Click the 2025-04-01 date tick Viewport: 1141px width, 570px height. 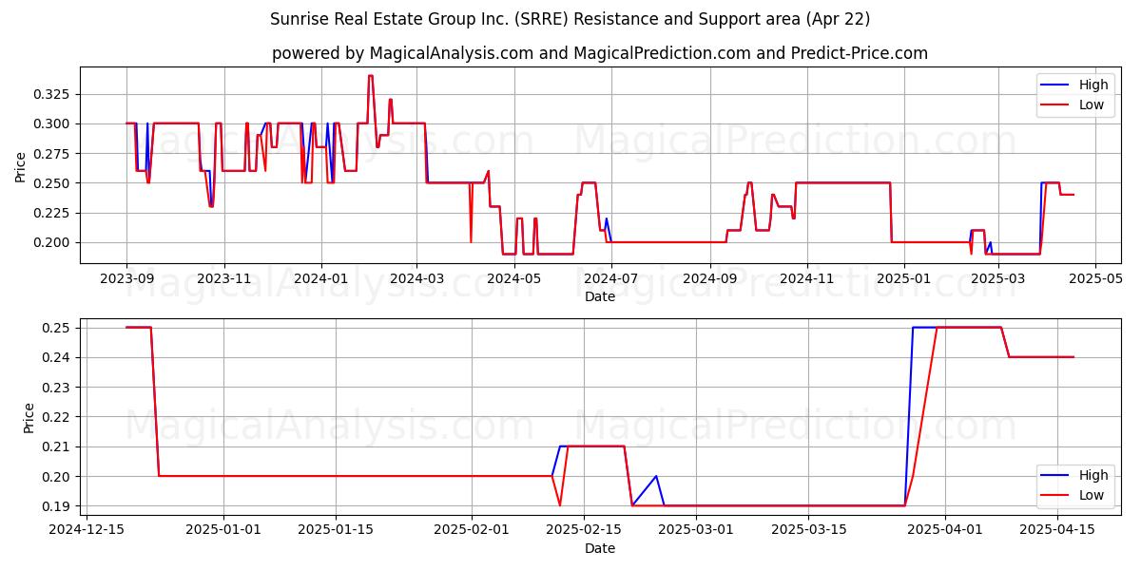tap(945, 531)
